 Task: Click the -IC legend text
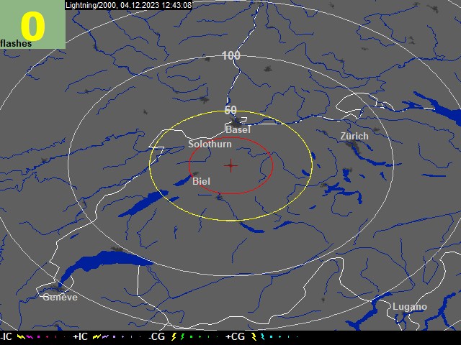click(x=6, y=336)
